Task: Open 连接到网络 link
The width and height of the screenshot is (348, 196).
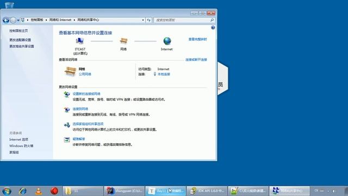Action: (80, 109)
